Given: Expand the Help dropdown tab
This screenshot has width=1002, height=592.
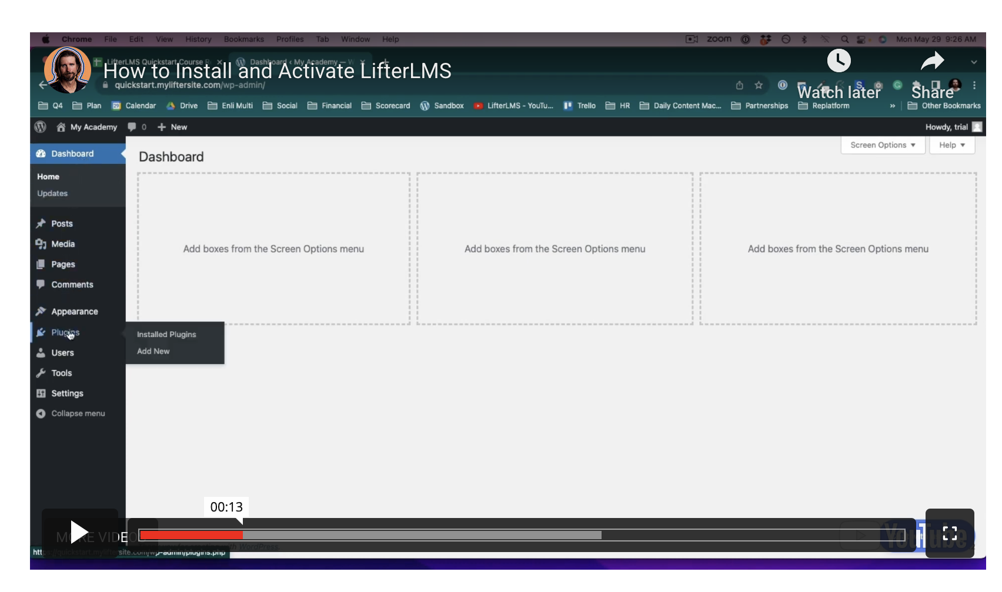Looking at the screenshot, I should (x=951, y=145).
